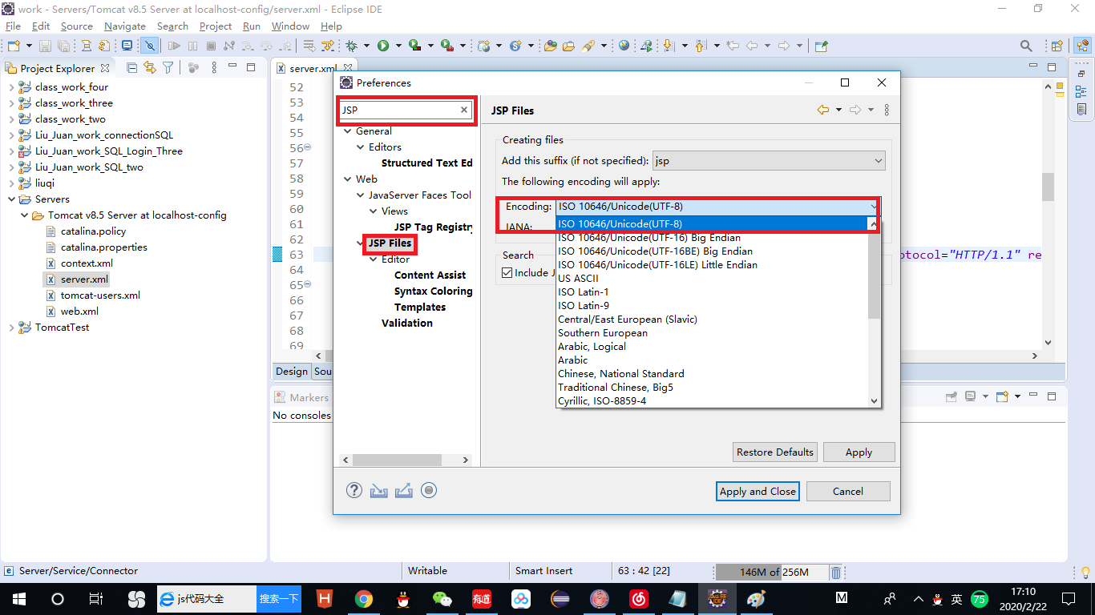Click Apply and Close button

(758, 492)
